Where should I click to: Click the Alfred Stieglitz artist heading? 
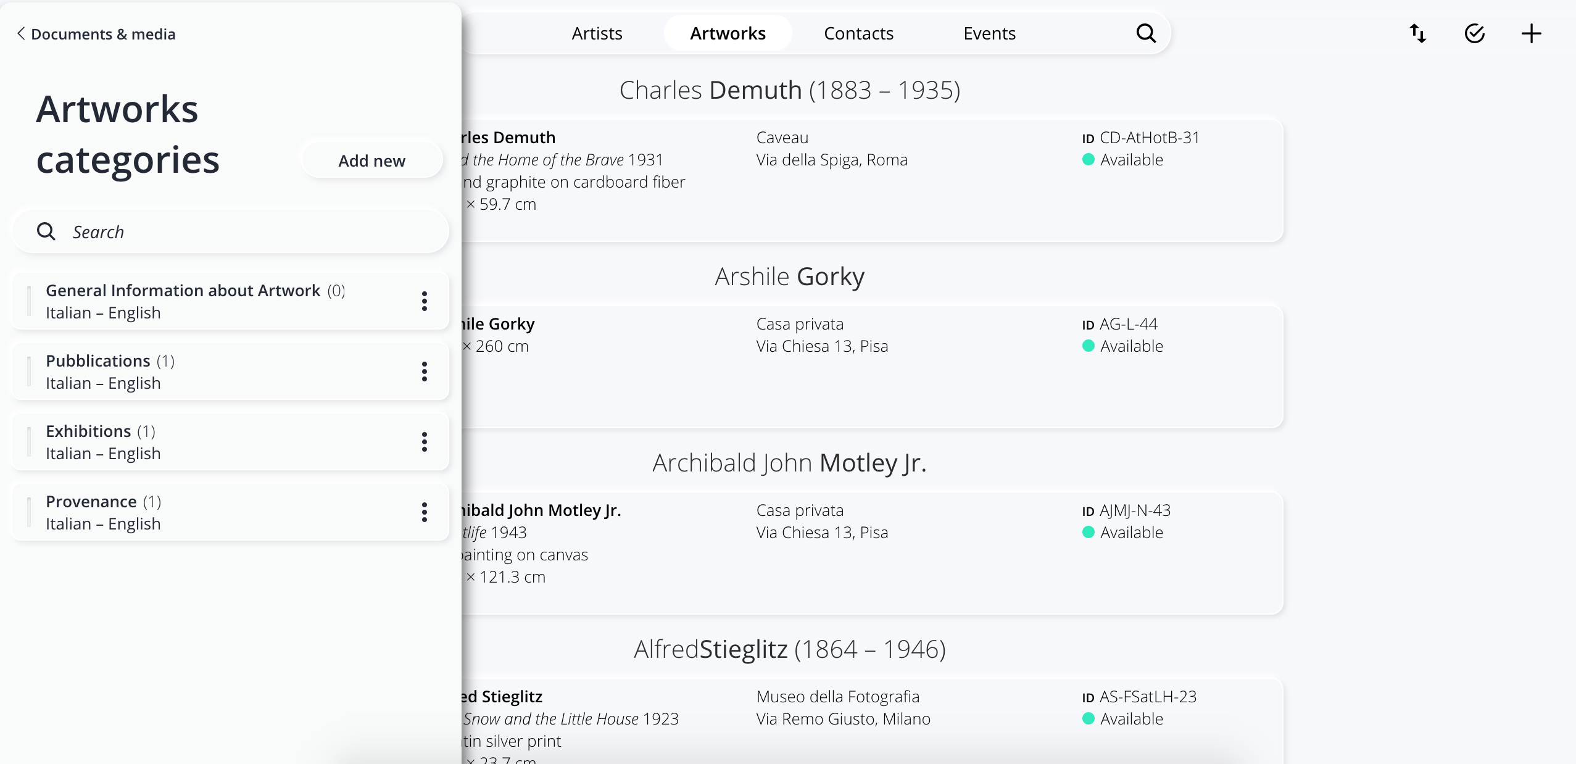(x=790, y=649)
